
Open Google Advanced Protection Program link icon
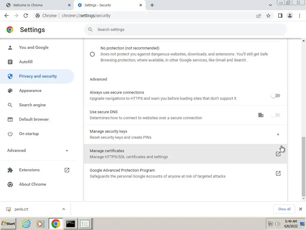278,173
